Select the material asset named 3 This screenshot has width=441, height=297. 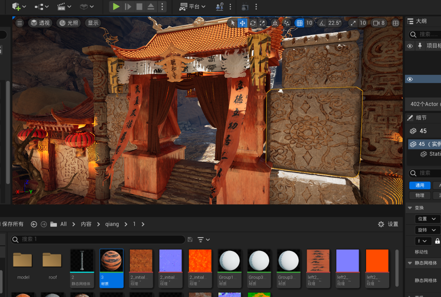[112, 268]
